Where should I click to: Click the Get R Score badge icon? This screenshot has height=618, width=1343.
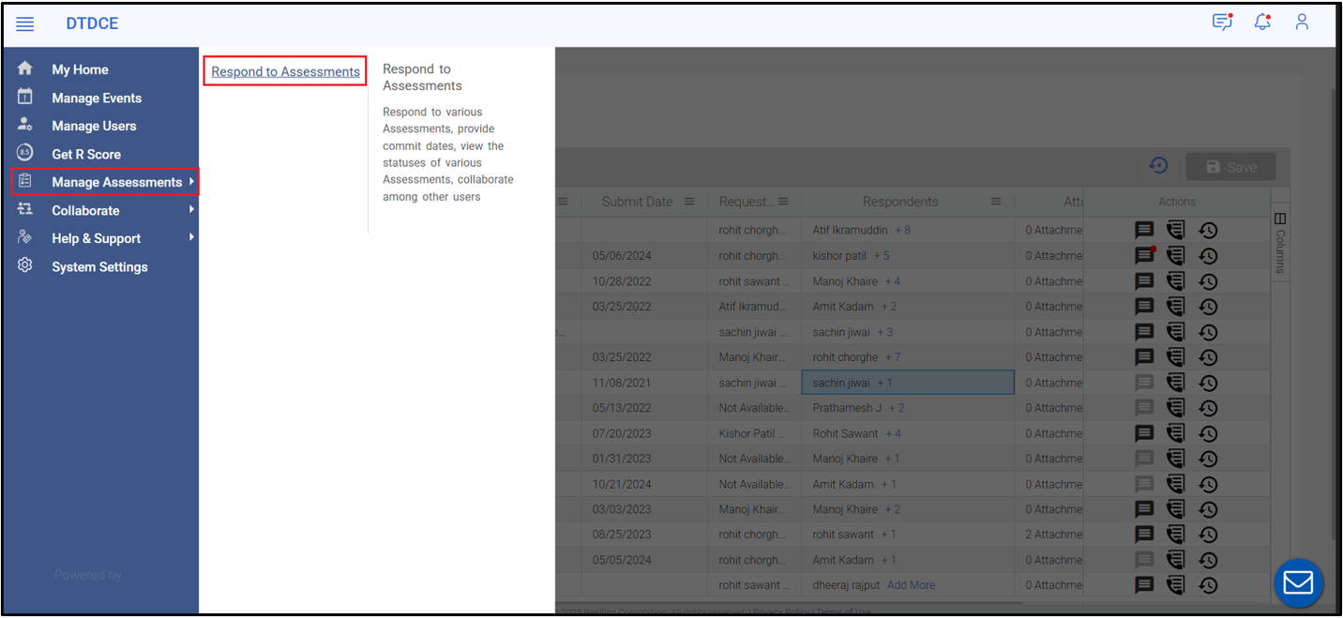click(25, 153)
